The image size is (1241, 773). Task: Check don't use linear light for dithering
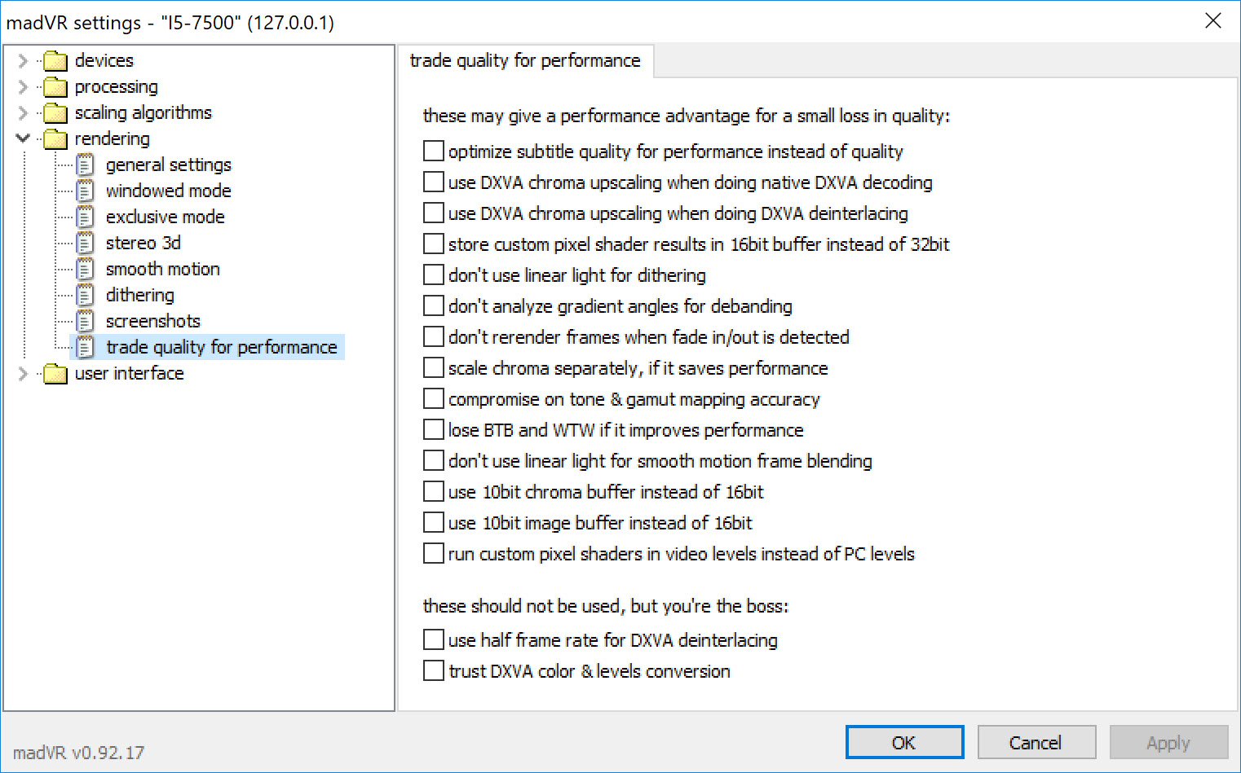434,275
